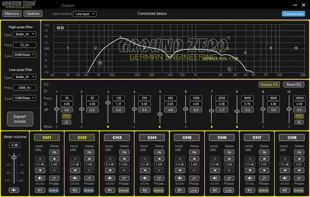Mute channel CH3 with speaker icon
This screenshot has height=197, width=310.
pyautogui.click(x=110, y=178)
